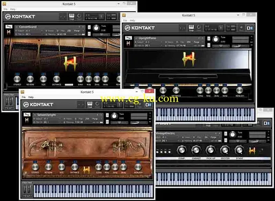Toggle solo button on ConcertGrand instrument
This screenshot has width=275, height=201.
coord(89,27)
